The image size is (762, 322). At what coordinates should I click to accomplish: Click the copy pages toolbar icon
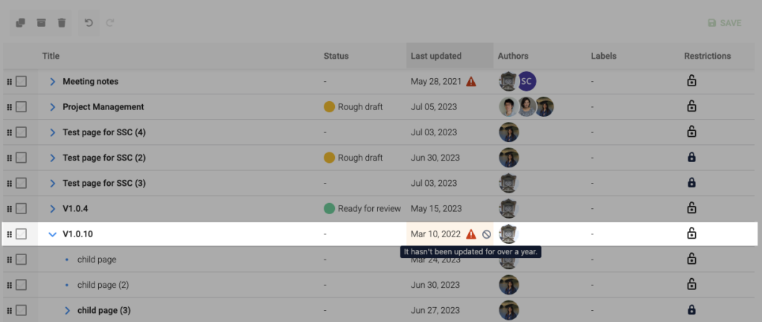[20, 23]
